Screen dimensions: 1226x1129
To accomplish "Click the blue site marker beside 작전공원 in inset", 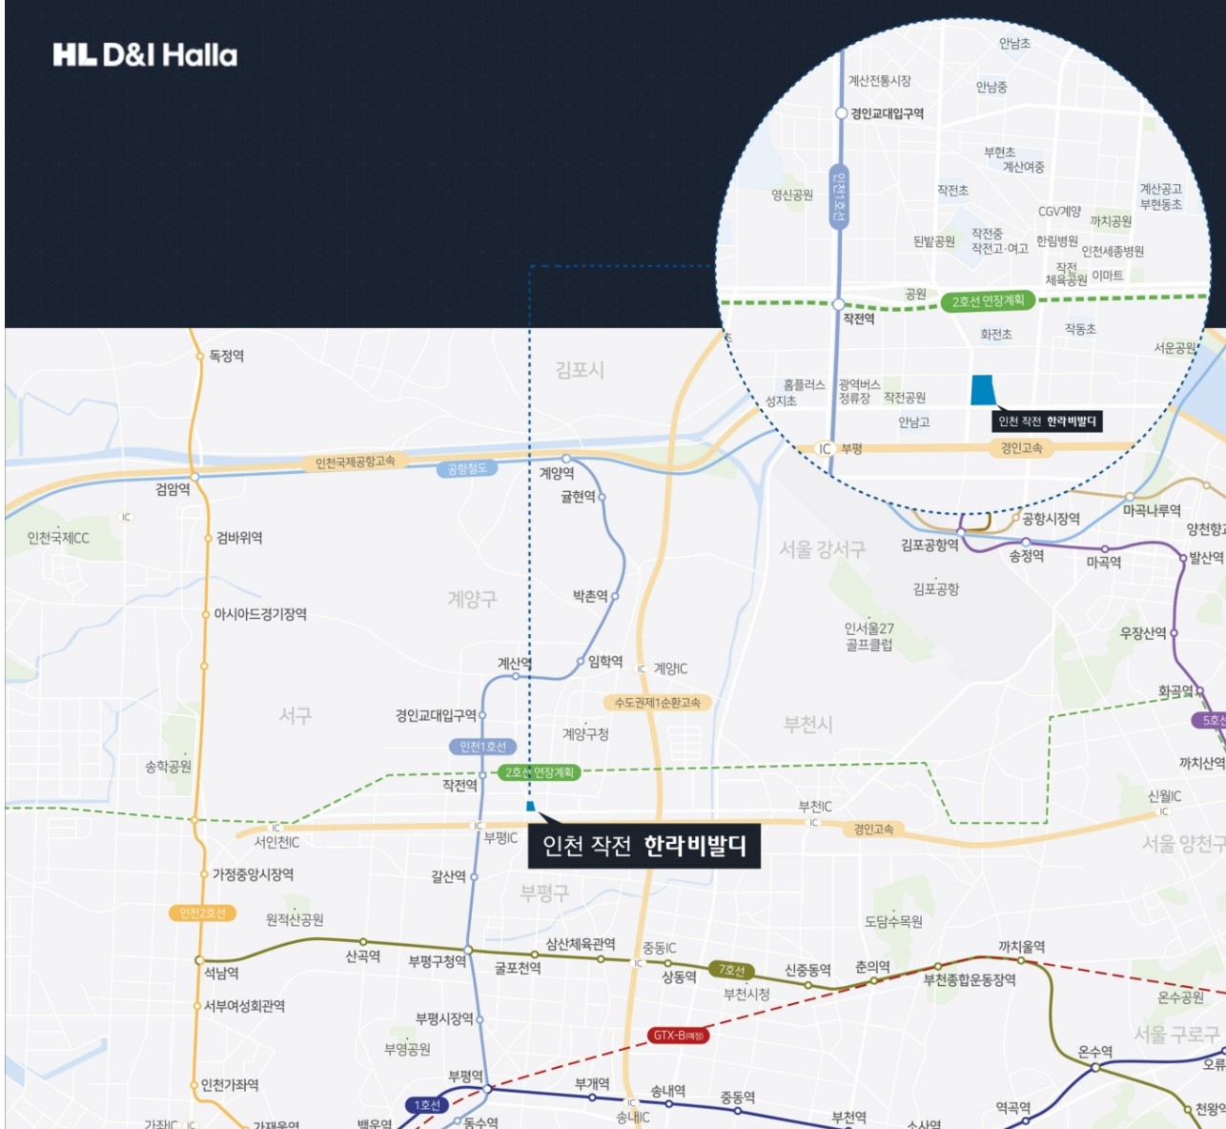I will pyautogui.click(x=983, y=390).
